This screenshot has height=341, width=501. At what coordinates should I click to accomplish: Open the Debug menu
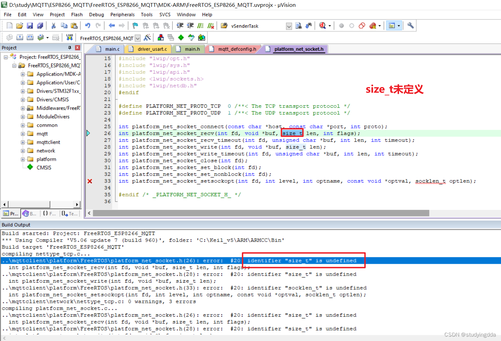pyautogui.click(x=97, y=15)
